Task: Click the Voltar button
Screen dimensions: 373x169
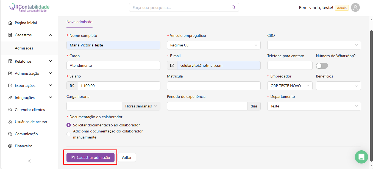Action: 127,157
